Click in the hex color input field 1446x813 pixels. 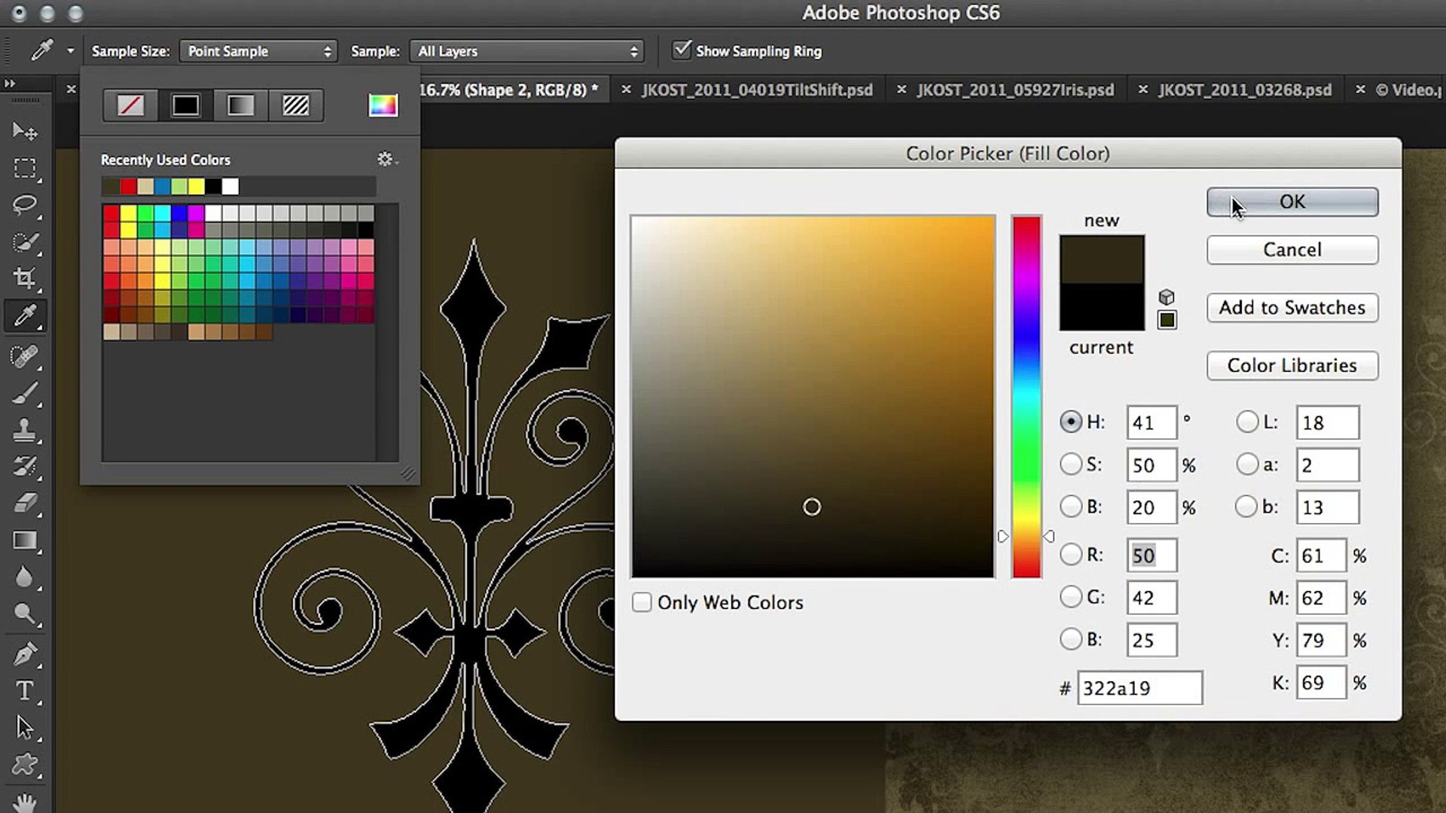point(1139,688)
